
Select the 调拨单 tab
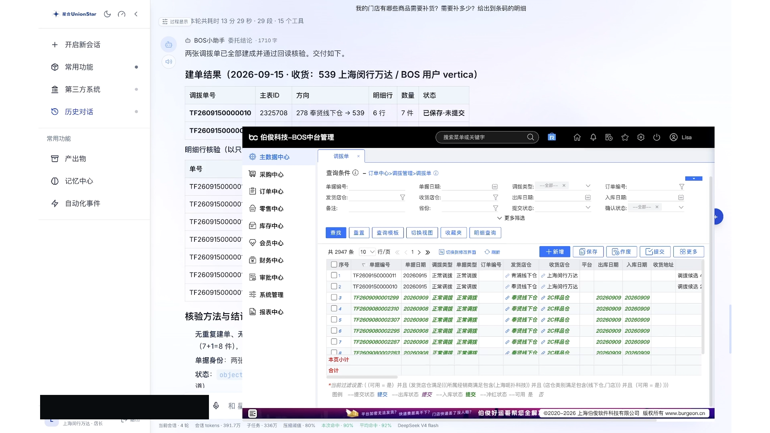click(x=341, y=156)
